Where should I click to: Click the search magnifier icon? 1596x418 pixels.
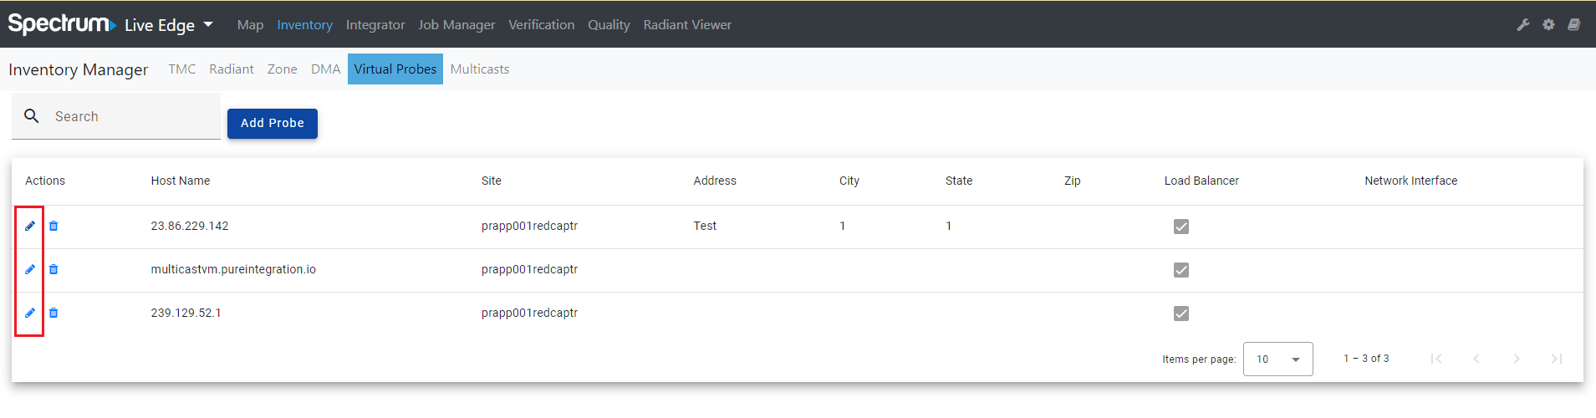pyautogui.click(x=32, y=116)
